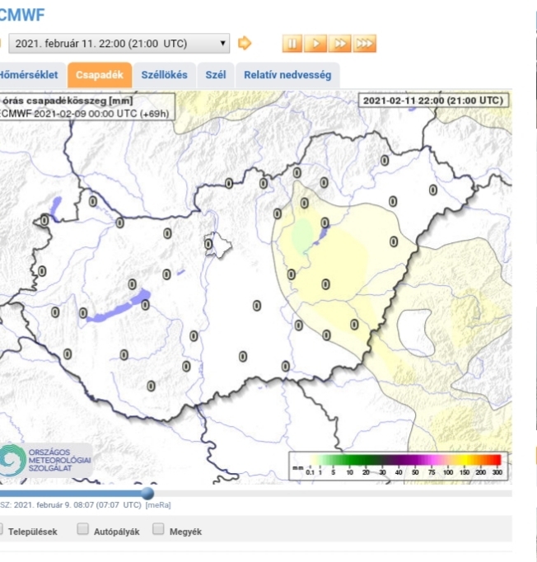The width and height of the screenshot is (537, 562).
Task: Click the double-arrow fast forward button
Action: [340, 44]
